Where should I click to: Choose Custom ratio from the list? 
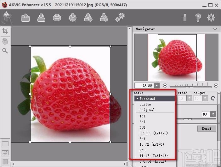coord(145,104)
